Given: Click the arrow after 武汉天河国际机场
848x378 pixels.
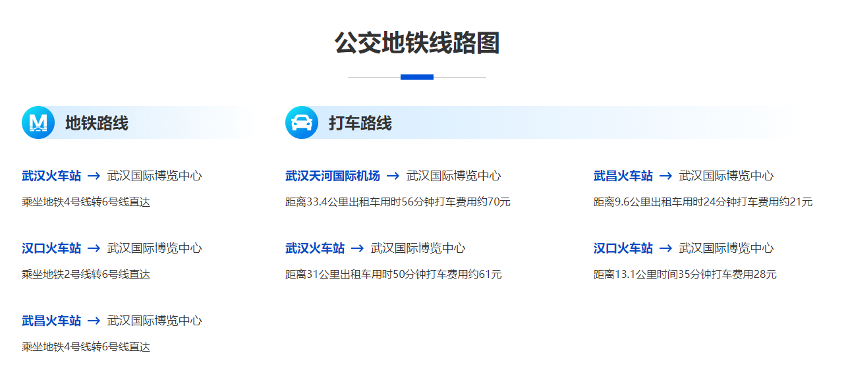Looking at the screenshot, I should [393, 176].
